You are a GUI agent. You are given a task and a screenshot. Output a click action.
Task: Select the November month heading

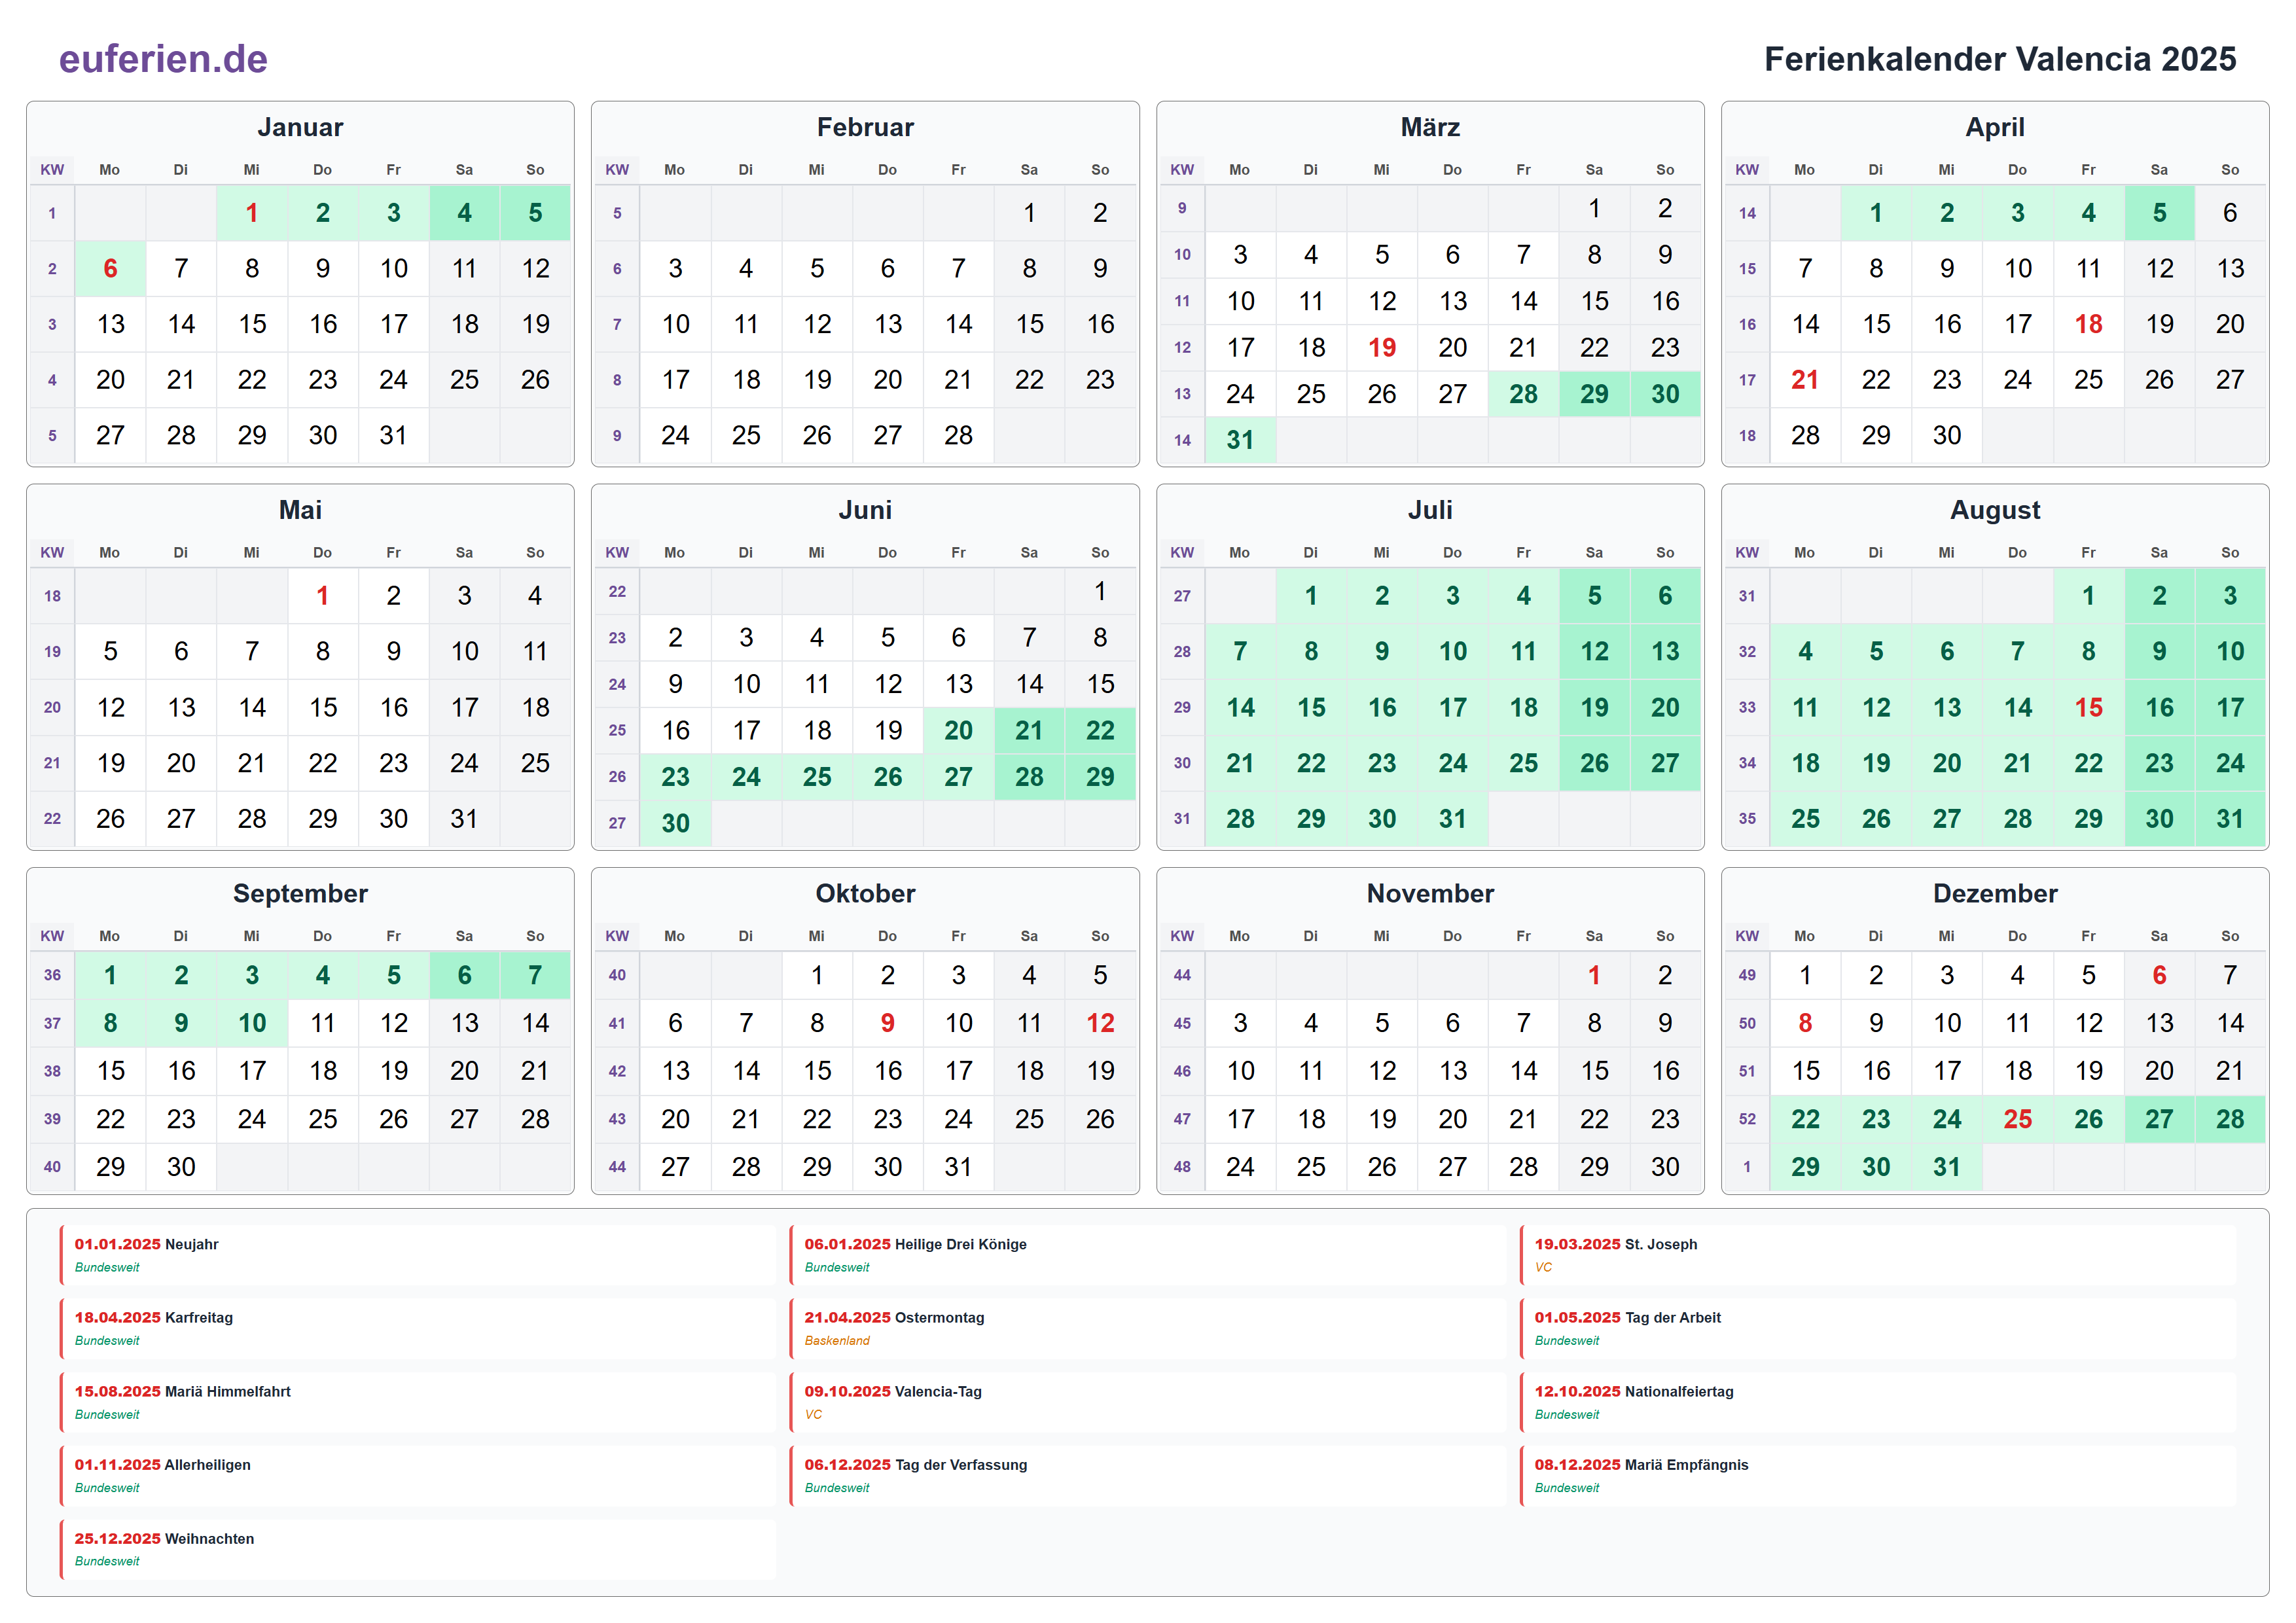point(1430,893)
